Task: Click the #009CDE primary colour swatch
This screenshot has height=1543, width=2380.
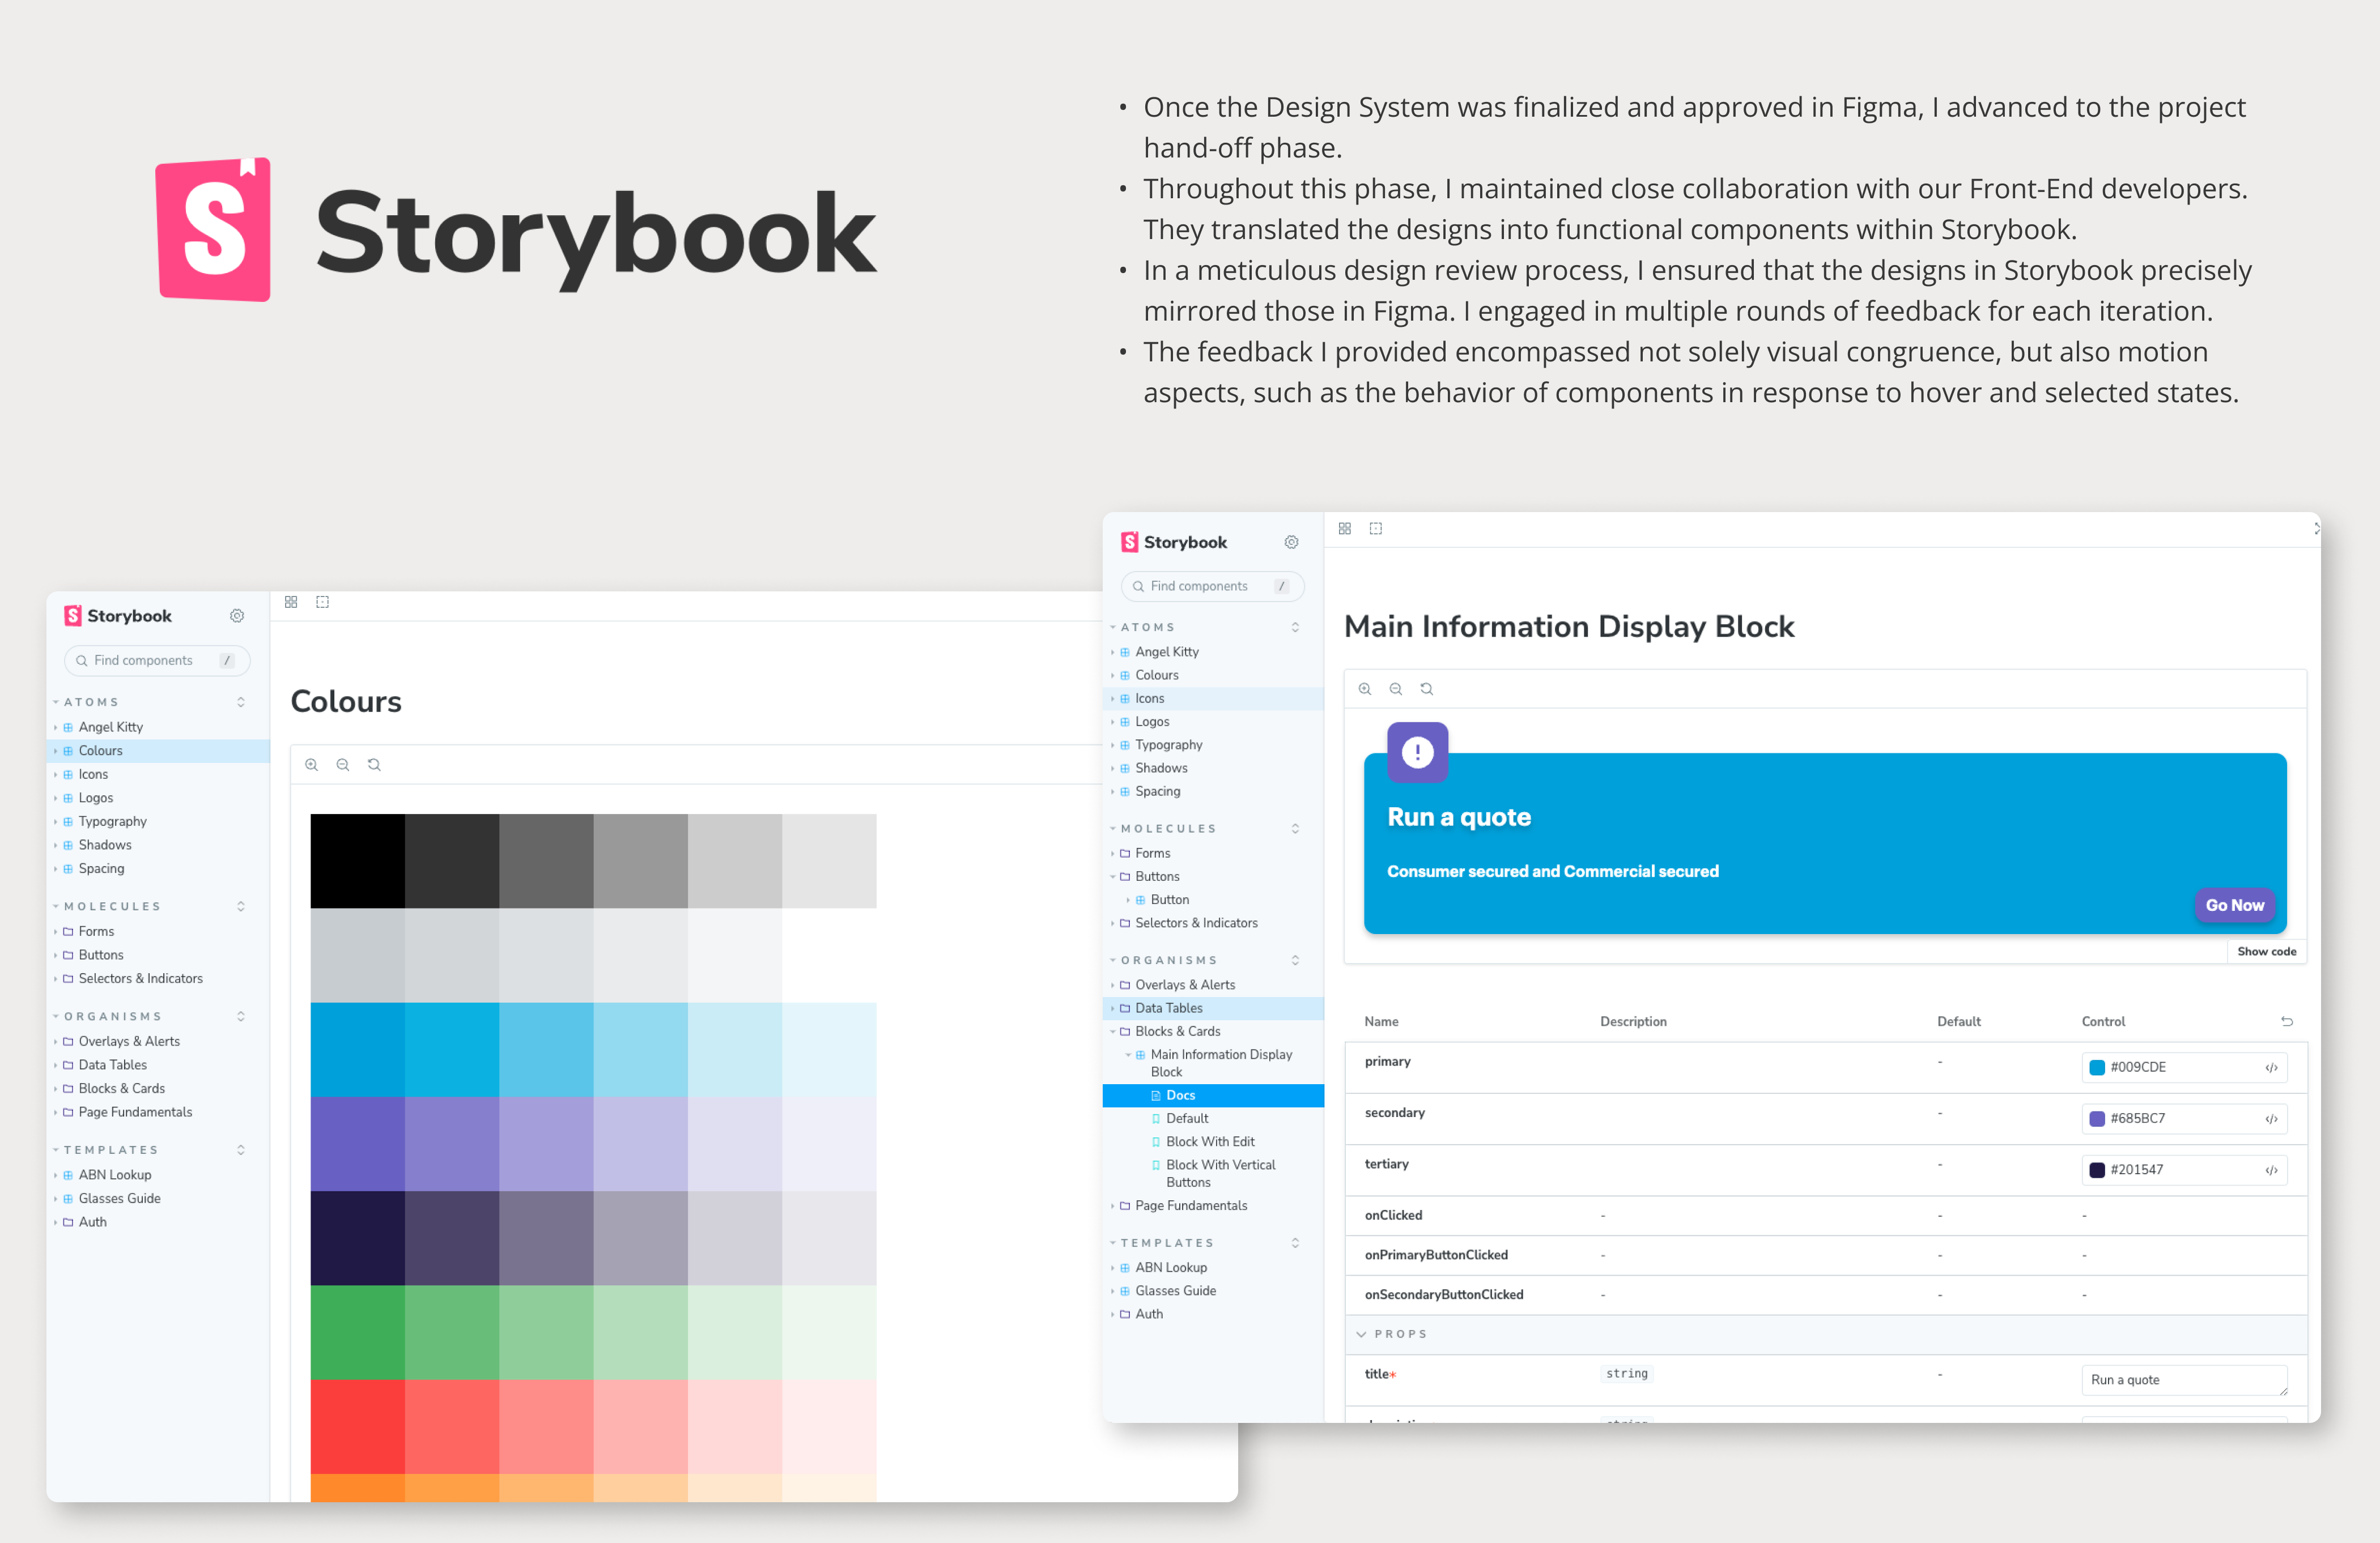Action: [x=2097, y=1067]
